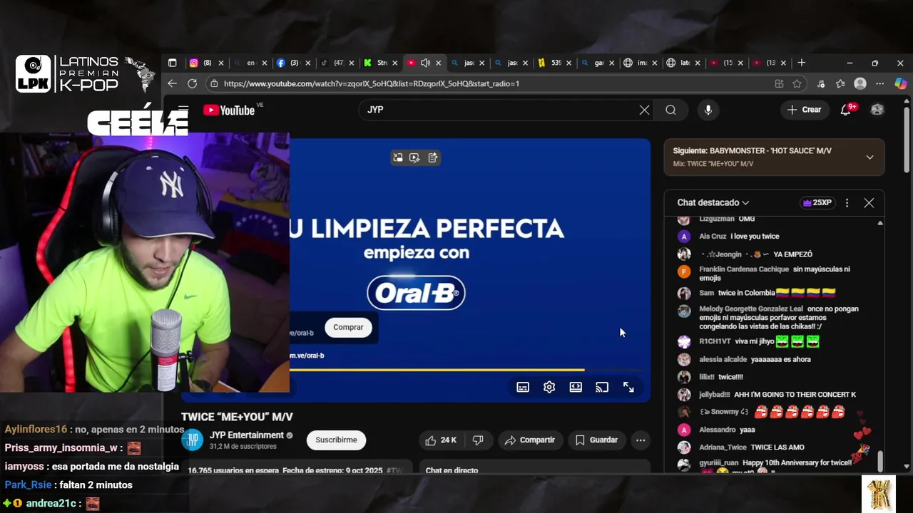
Task: Click second icon in video overlay toolbar
Action: (x=415, y=157)
